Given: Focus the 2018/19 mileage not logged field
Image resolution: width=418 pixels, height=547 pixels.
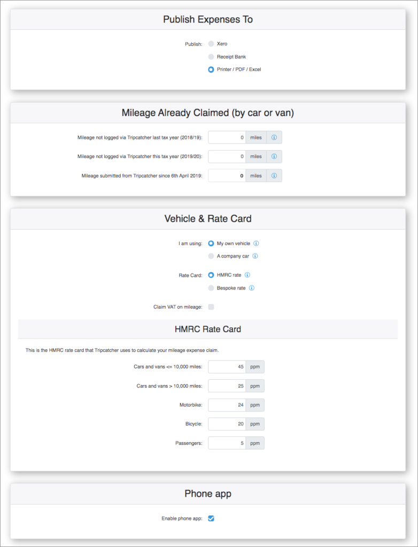Looking at the screenshot, I should 227,137.
